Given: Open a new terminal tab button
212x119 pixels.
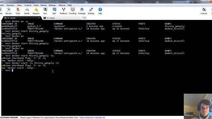Looking at the screenshot, I should [84, 18].
